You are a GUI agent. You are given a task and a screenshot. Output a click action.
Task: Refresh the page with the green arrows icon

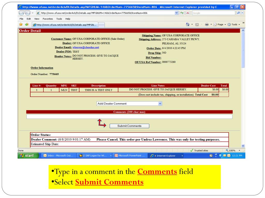click(x=182, y=13)
